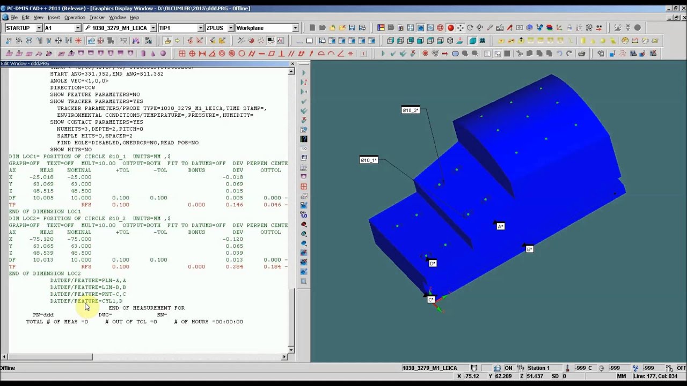Click the Print icon in toolbar
The height and width of the screenshot is (386, 687).
[x=581, y=54]
